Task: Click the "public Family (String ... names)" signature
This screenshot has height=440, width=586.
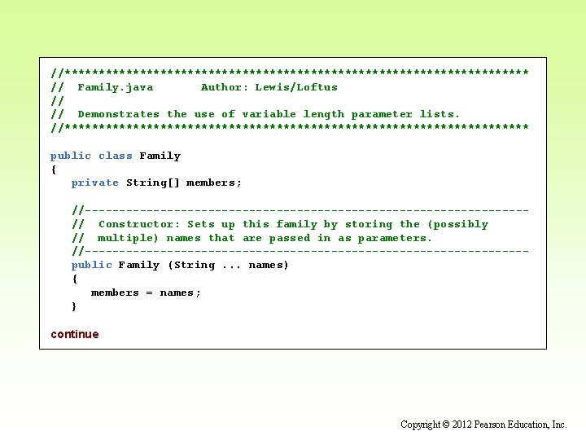Action: coord(180,265)
